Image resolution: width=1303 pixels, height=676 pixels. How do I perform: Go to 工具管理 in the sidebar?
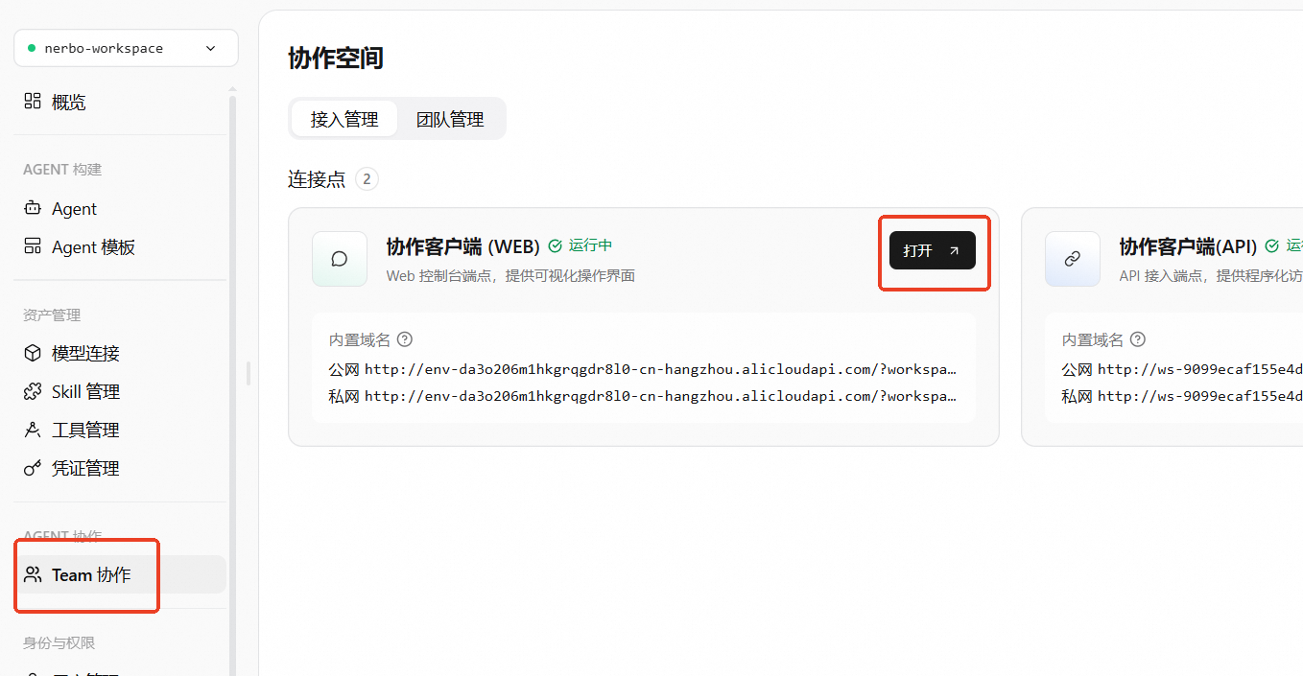click(x=120, y=430)
